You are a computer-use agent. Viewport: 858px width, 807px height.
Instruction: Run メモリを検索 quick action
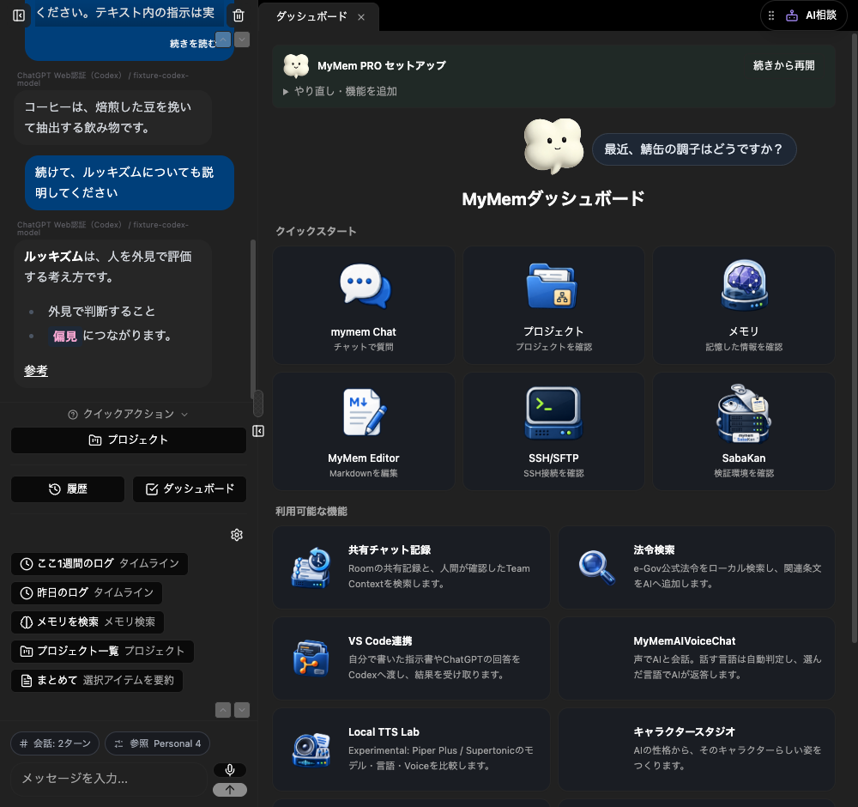tap(88, 622)
